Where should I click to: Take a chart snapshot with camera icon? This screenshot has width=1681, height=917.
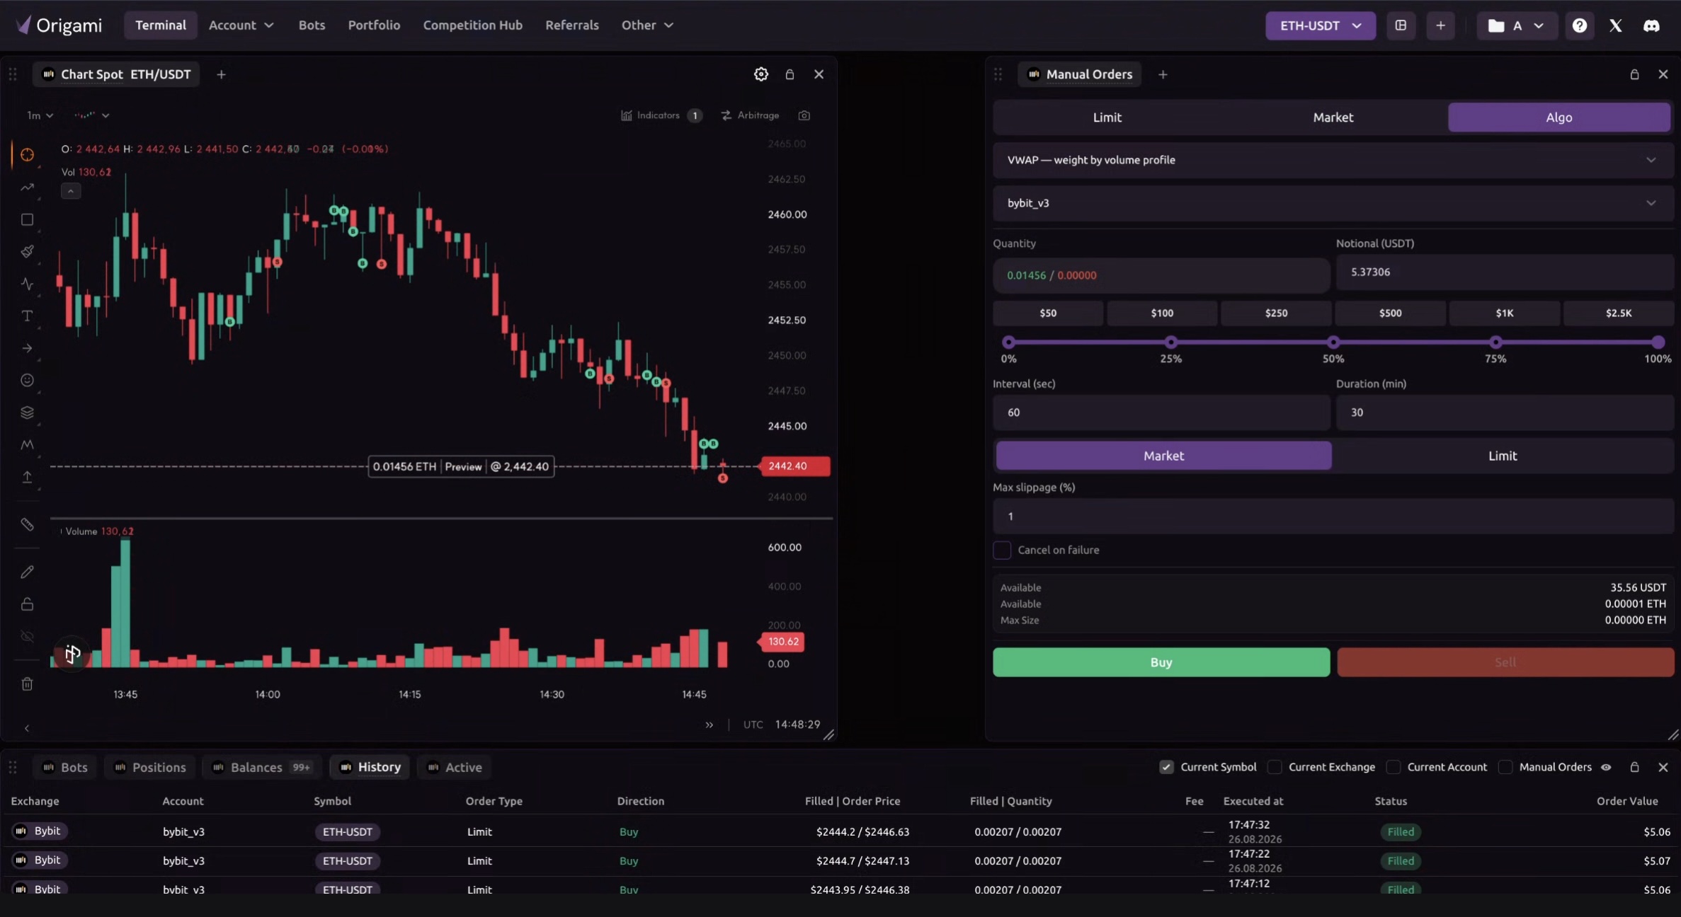[x=804, y=115]
